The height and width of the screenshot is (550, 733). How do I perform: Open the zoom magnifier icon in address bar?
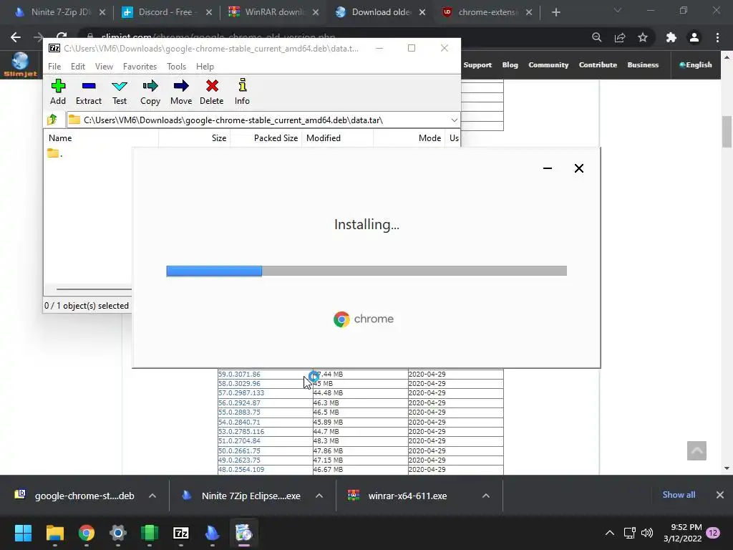click(x=596, y=37)
